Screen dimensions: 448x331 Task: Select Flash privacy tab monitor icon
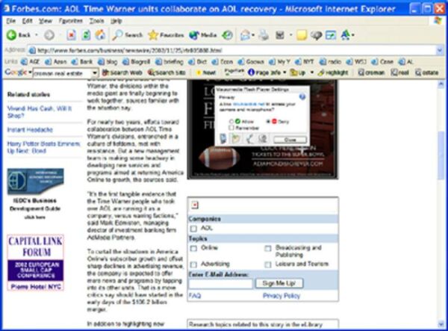[x=223, y=139]
